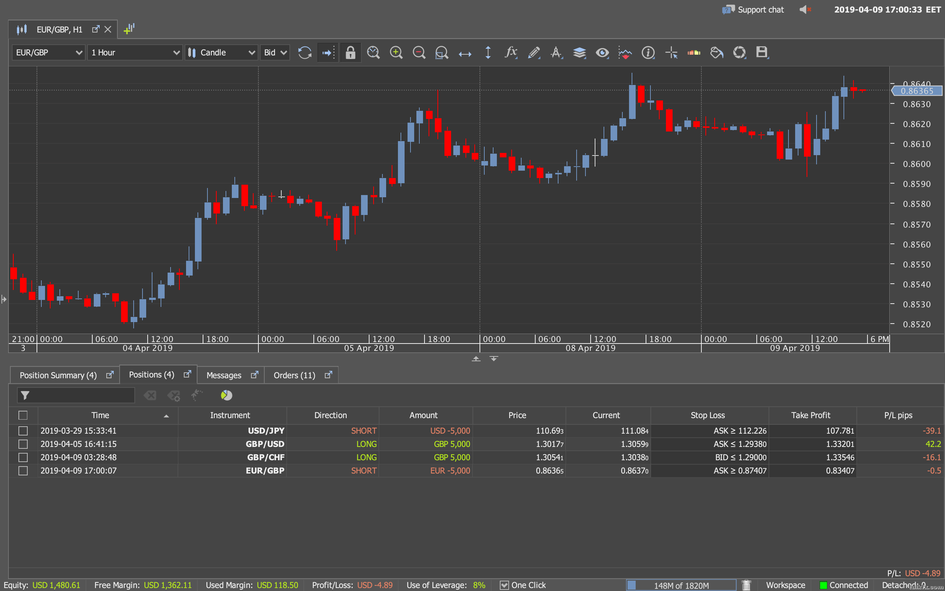Open the paint bucket theme tool
Viewport: 945px width, 591px height.
click(717, 52)
